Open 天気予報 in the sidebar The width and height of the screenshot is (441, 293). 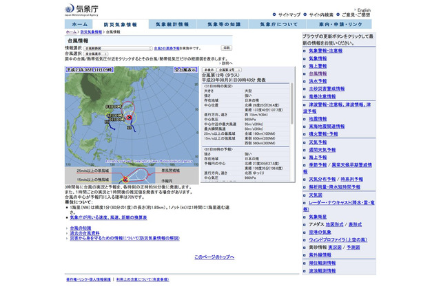[318, 142]
